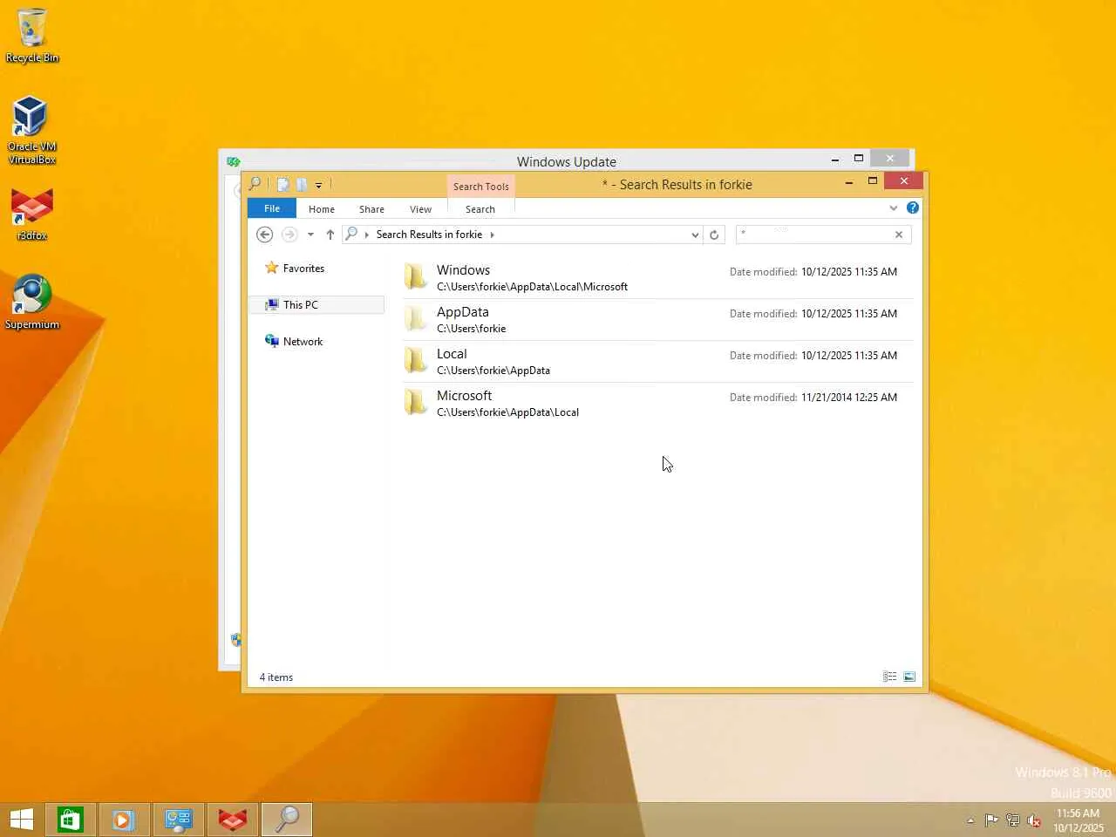Select Favorites in the navigation pane
This screenshot has width=1116, height=837.
(x=303, y=269)
